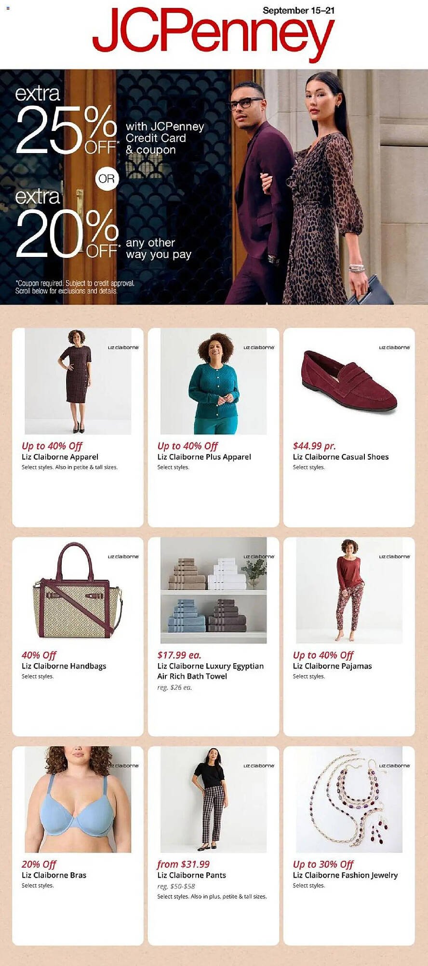Open the Liz Claiborne dress thumbnail
The width and height of the screenshot is (428, 966).
pyautogui.click(x=78, y=381)
